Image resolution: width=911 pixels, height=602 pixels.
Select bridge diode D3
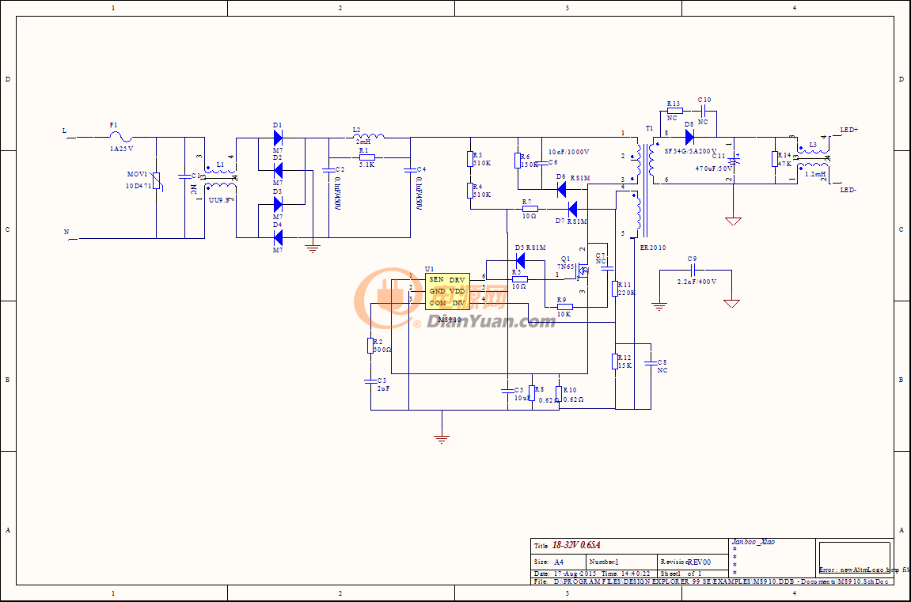(278, 204)
